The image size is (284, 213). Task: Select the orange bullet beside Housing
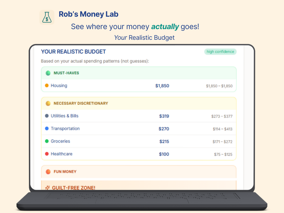pyautogui.click(x=46, y=86)
